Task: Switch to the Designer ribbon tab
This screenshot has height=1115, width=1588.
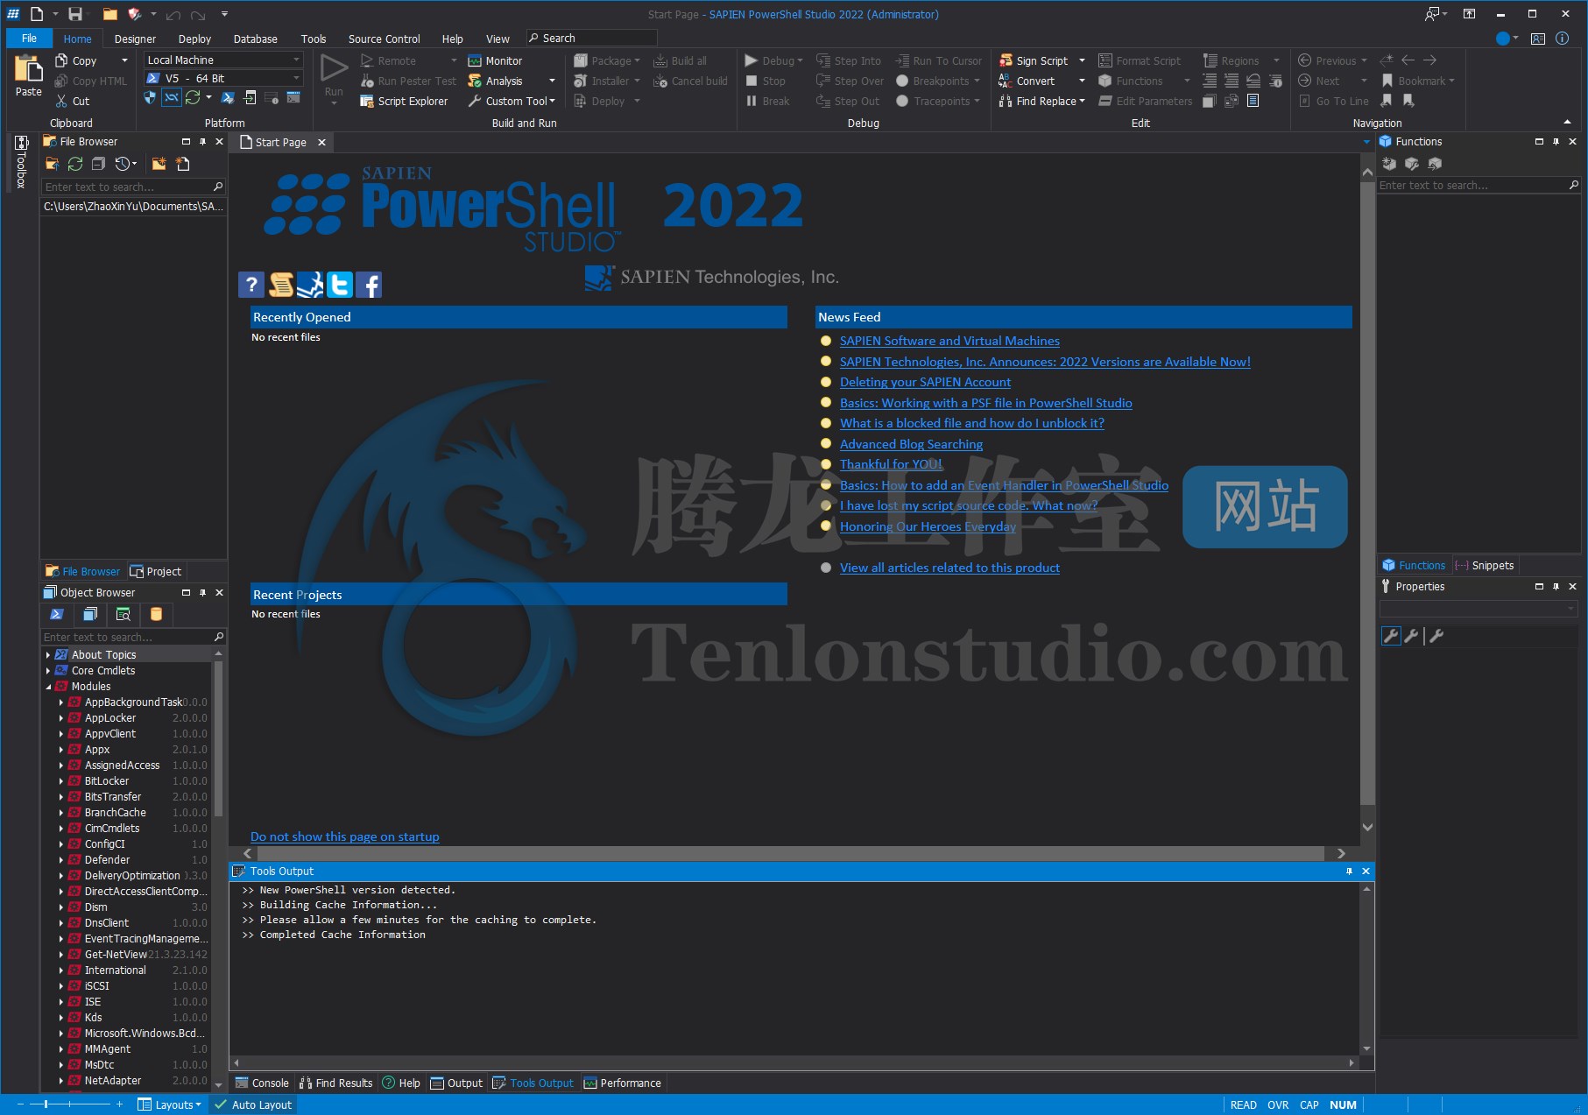Action: [135, 39]
